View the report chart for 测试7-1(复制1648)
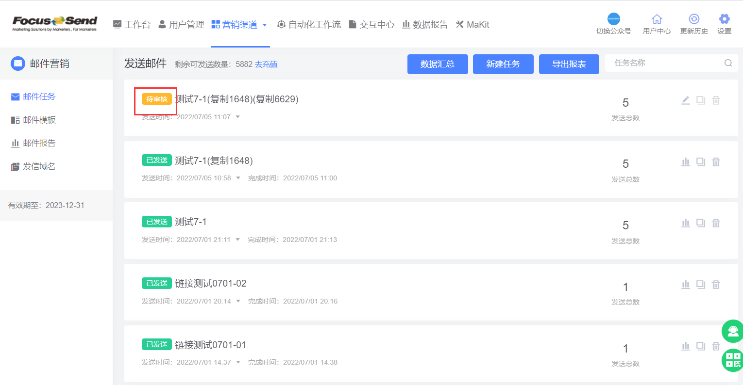743x385 pixels. point(686,162)
